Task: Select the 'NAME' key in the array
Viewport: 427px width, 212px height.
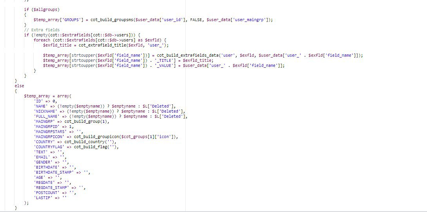Action: click(x=41, y=106)
